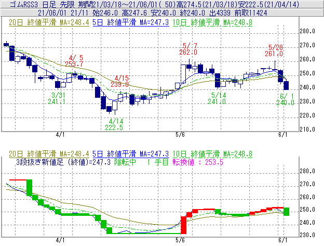Click the 5/14 241.0 low annotation

click(217, 98)
